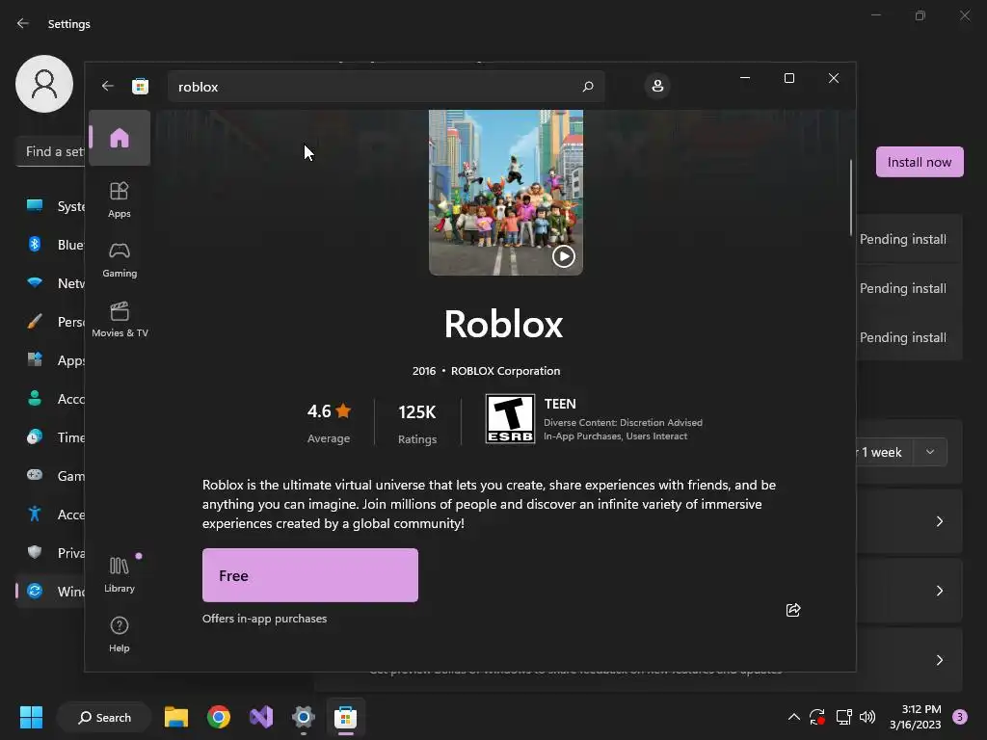Click the 4.6 star average rating
987x740 pixels.
329,422
